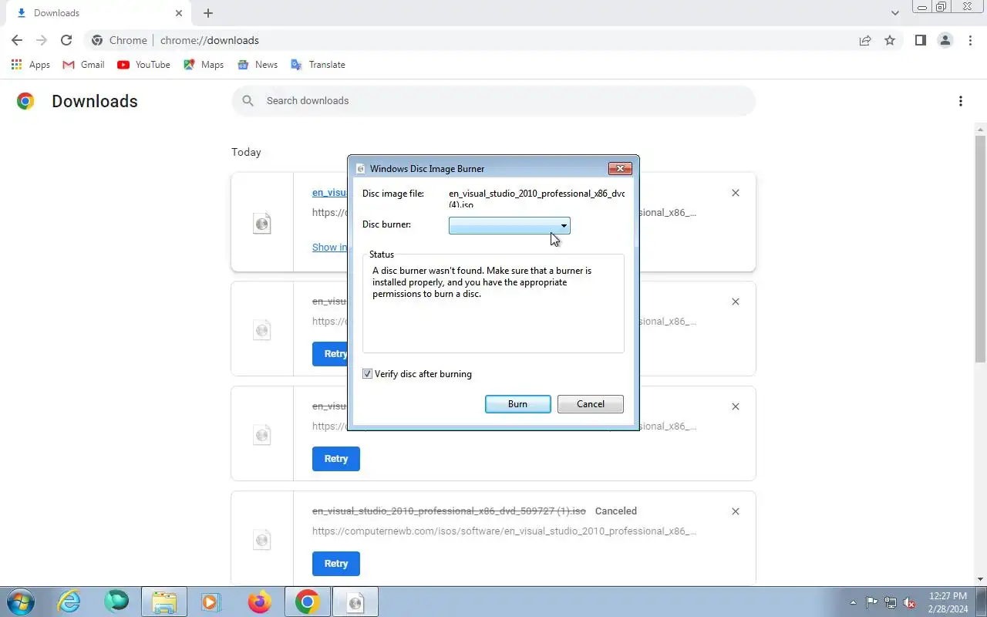Cancel the Disc Image Burner dialog

pos(591,404)
